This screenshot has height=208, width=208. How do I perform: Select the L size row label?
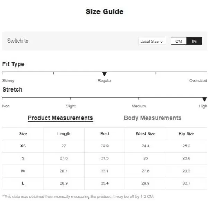point(23,183)
